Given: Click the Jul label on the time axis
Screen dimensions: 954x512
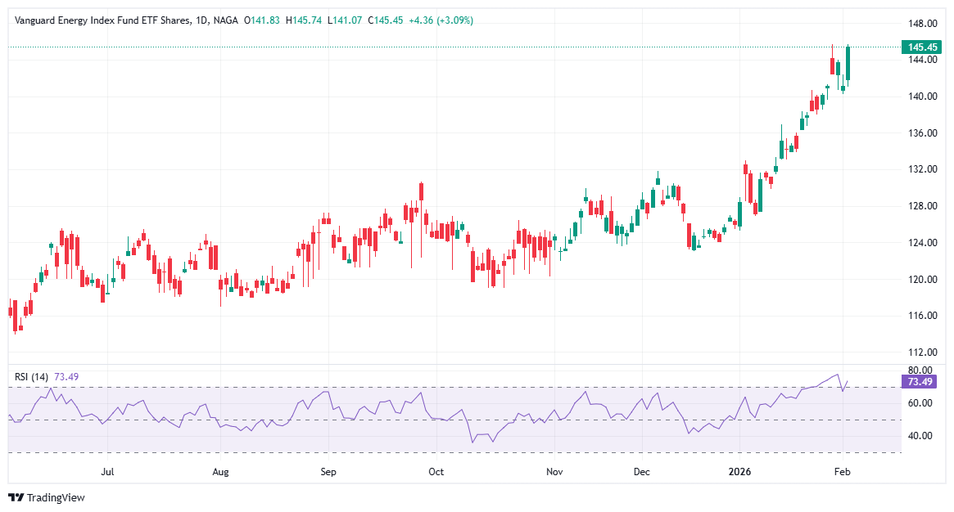Looking at the screenshot, I should coord(108,471).
